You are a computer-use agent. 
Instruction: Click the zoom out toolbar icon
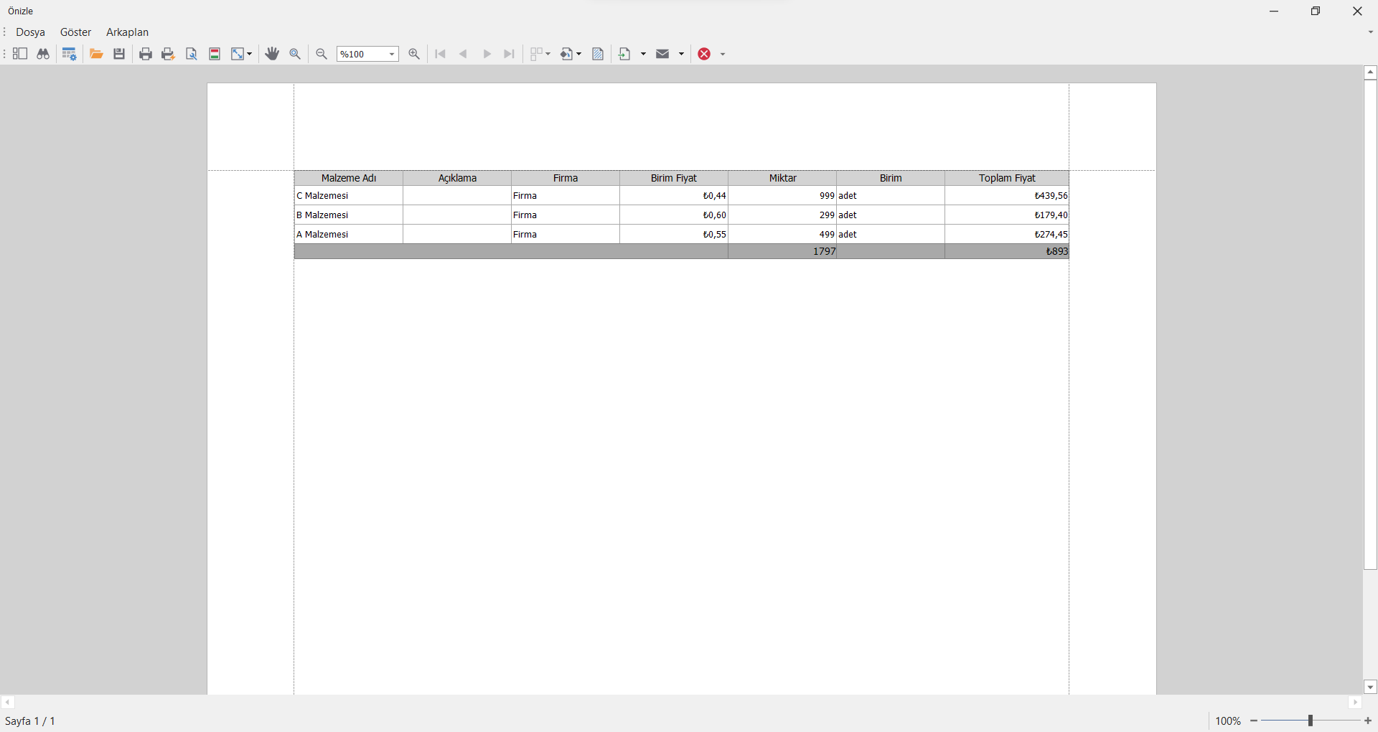pyautogui.click(x=322, y=54)
